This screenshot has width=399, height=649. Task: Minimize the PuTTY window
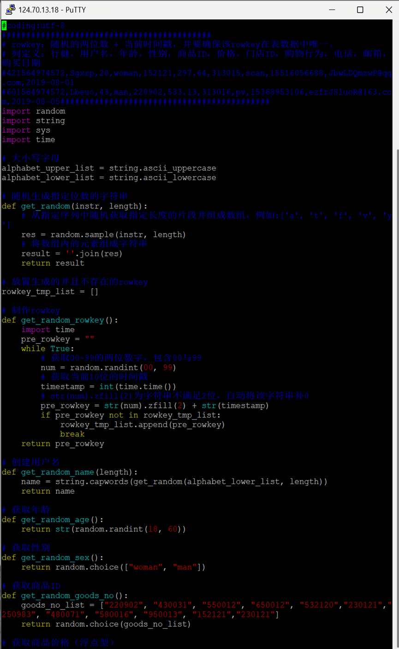pos(331,10)
